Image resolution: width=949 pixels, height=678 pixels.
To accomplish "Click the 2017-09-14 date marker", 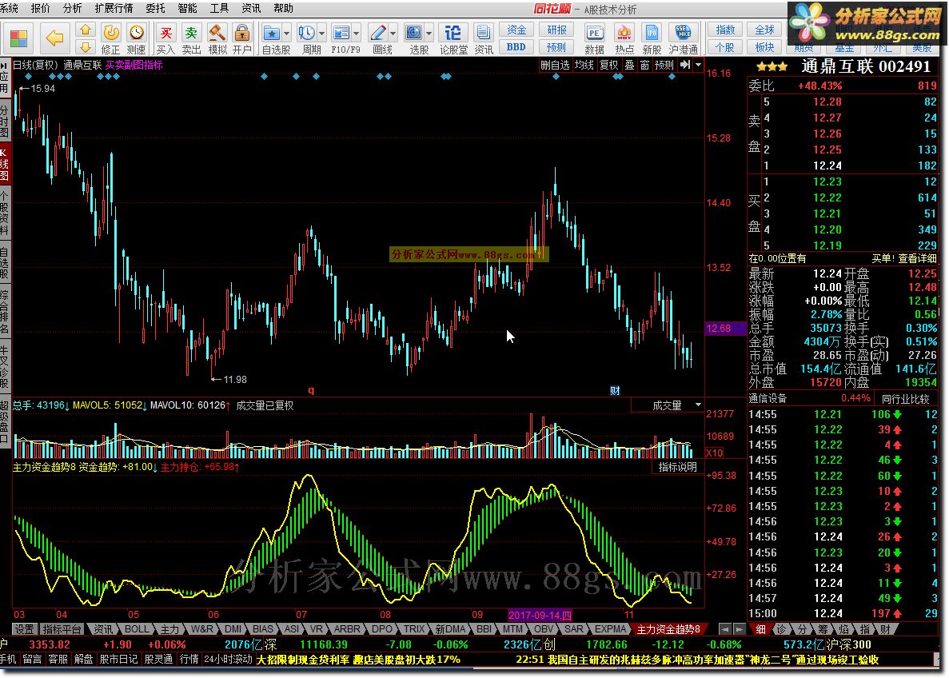I will (540, 615).
